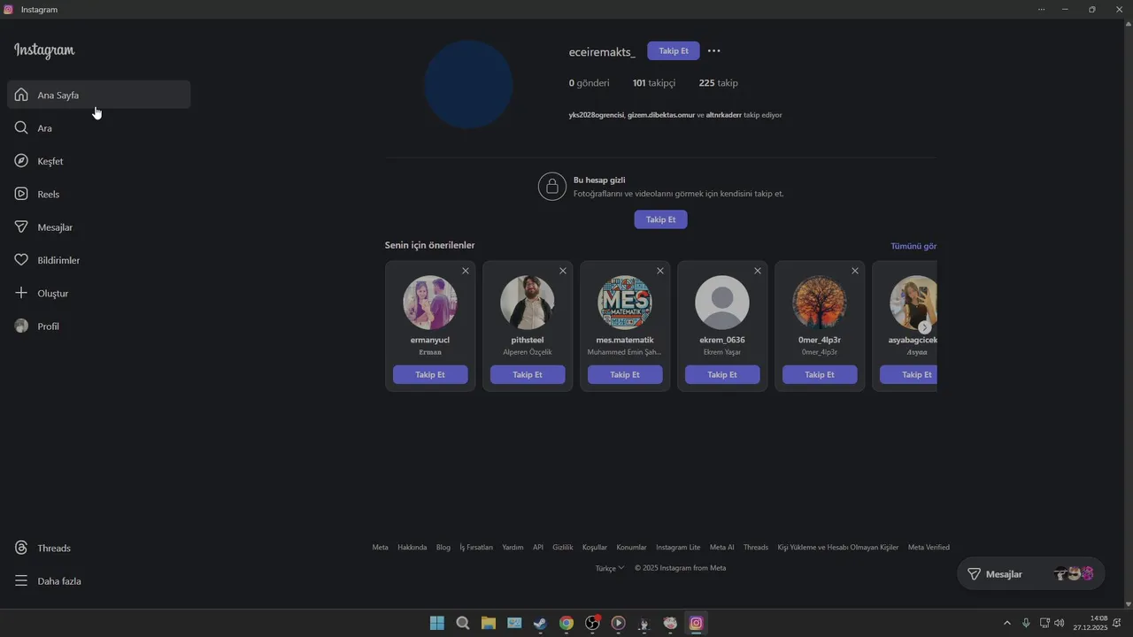Dismiss the mes.matematik suggestion card
Viewport: 1133px width, 637px height.
coord(660,271)
